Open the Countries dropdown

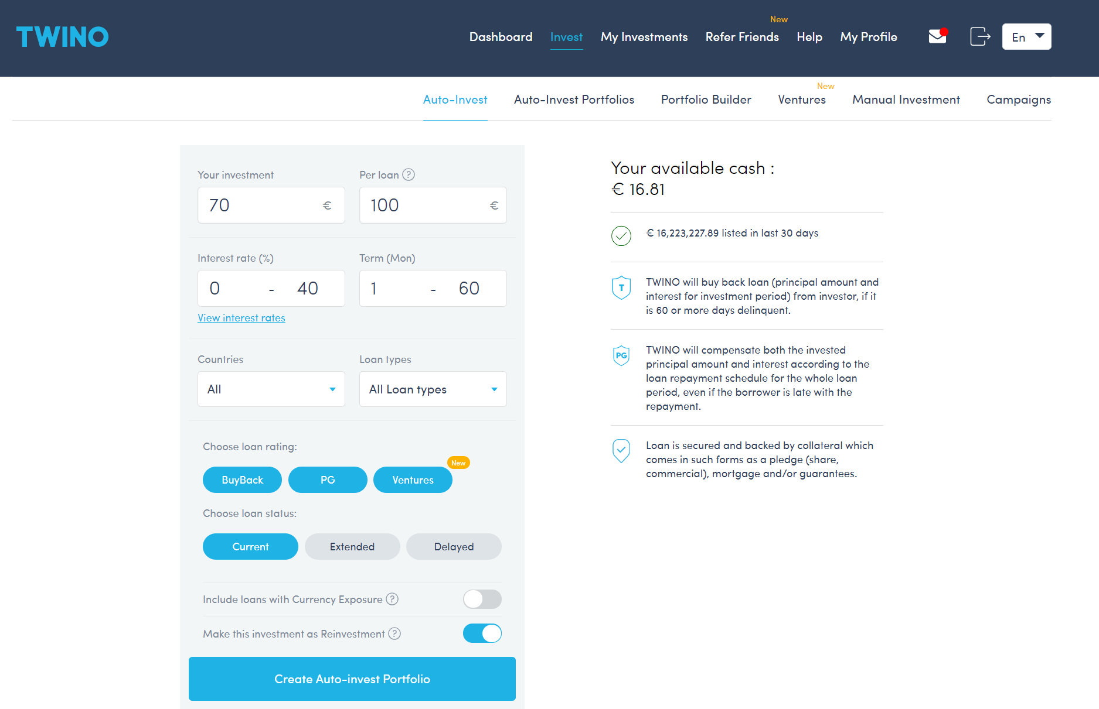(271, 389)
